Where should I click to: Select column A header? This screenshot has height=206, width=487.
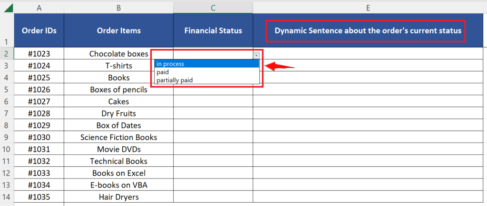(x=39, y=9)
